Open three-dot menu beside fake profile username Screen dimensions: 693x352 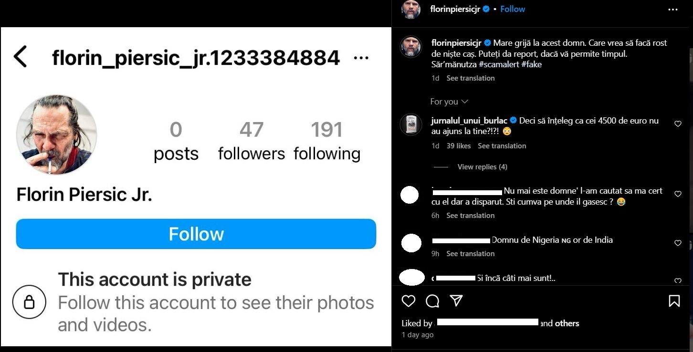click(x=361, y=58)
